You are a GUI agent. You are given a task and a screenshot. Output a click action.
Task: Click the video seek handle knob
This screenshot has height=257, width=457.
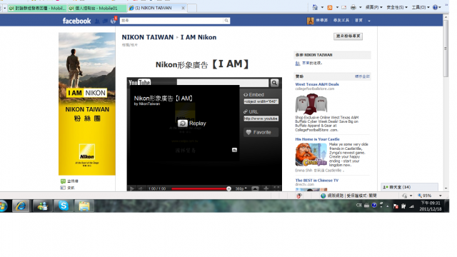[x=228, y=188]
